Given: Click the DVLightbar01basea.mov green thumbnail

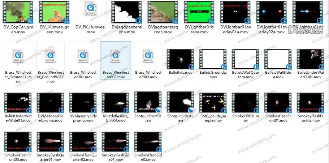Looking at the screenshot, I should [x=181, y=12].
